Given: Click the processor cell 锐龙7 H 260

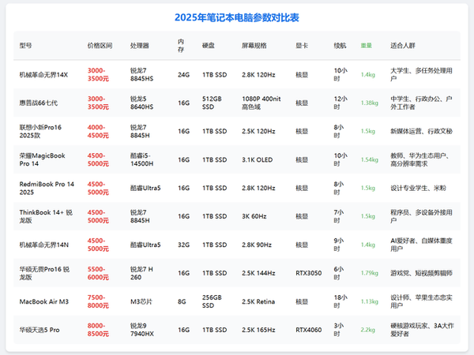Looking at the screenshot, I should point(141,273).
